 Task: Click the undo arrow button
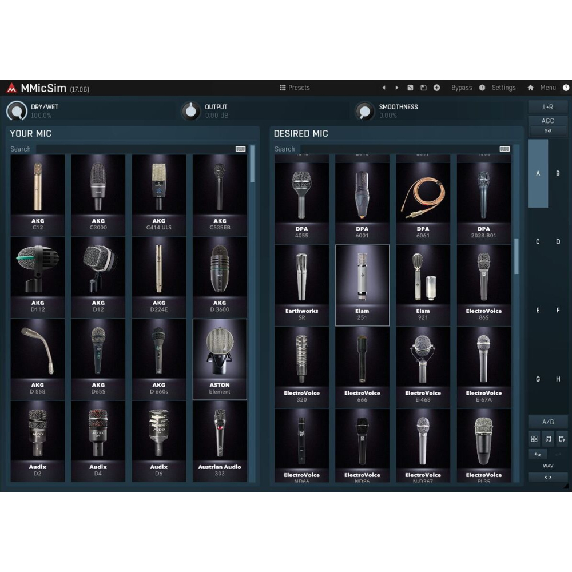(x=537, y=455)
